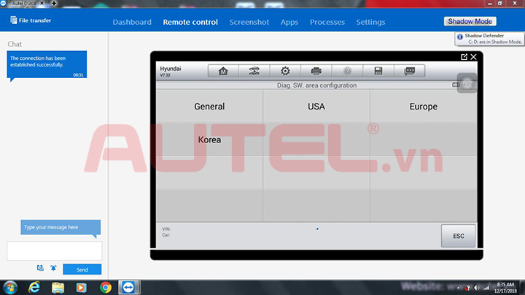The image size is (525, 295).
Task: Open File Explorer from the taskbar
Action: click(x=58, y=288)
